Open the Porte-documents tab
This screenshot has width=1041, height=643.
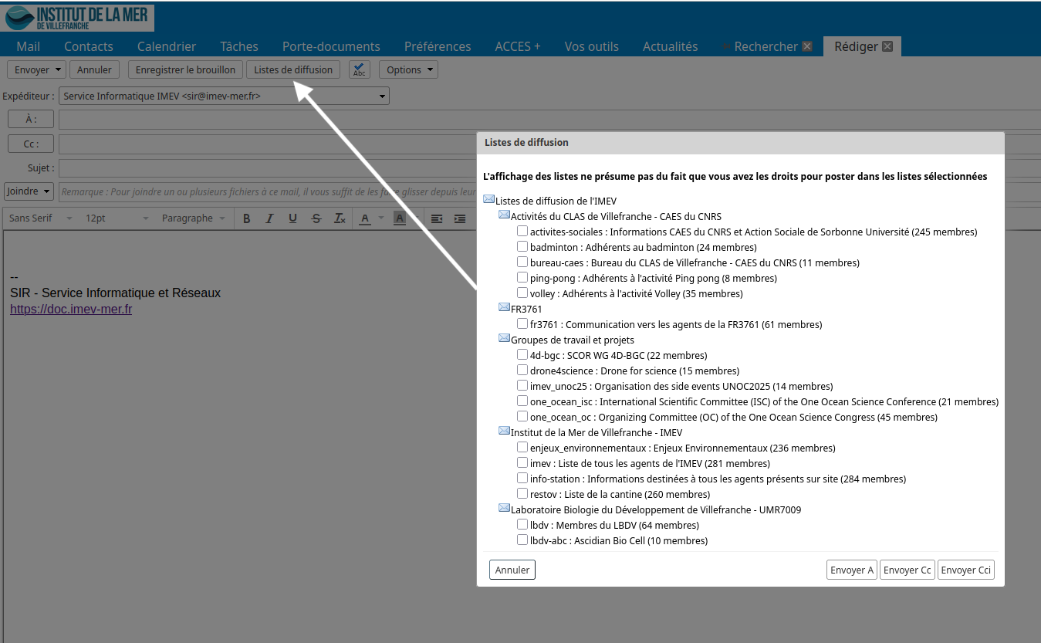pos(331,46)
